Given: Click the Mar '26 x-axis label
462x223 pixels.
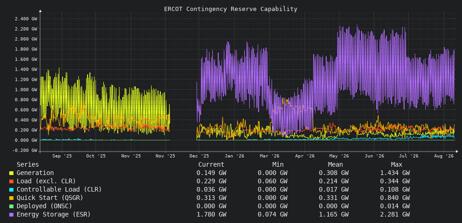Looking at the screenshot, I should click(269, 156).
